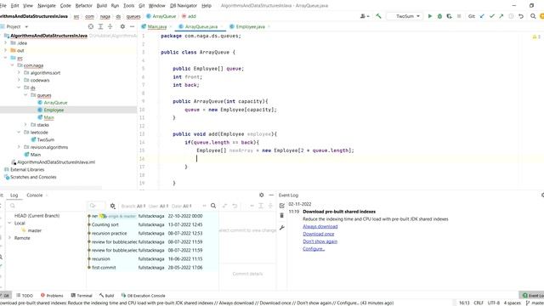Expand the .idea folder

6,43
